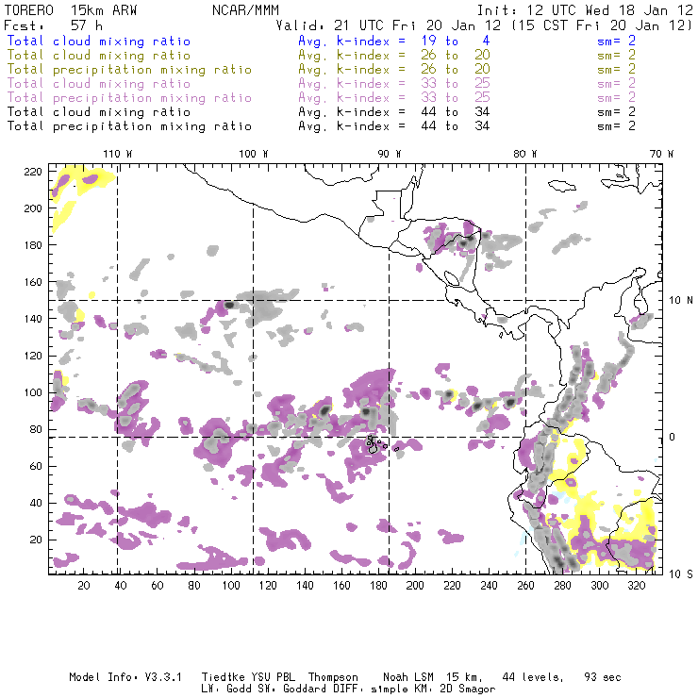Image resolution: width=698 pixels, height=698 pixels.
Task: Click the '10 N' latitude label
Action: [681, 301]
